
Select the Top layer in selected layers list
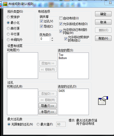click(x=61, y=55)
